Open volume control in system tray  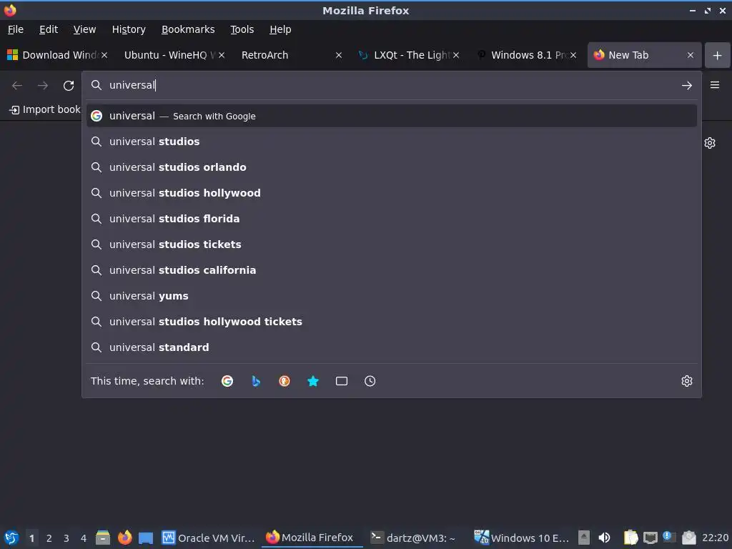pos(604,538)
